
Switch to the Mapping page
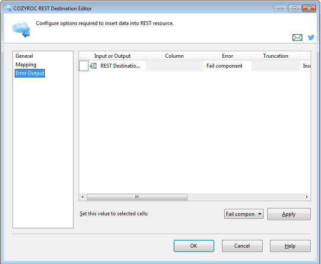point(26,65)
